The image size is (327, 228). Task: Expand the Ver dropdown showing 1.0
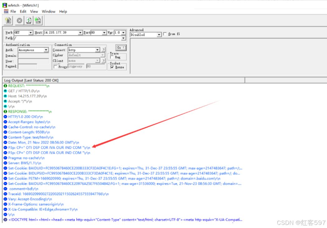click(123, 32)
